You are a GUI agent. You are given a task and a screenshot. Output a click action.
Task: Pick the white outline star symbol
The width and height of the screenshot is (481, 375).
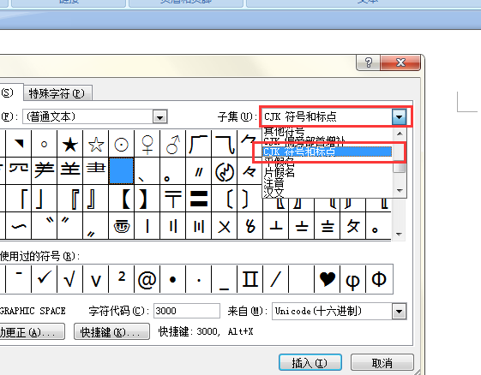click(x=96, y=145)
